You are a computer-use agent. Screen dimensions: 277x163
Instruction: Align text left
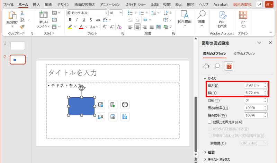click(x=131, y=27)
